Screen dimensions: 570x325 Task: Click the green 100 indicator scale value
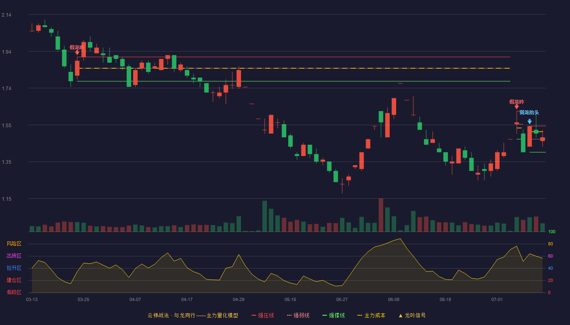pyautogui.click(x=552, y=232)
